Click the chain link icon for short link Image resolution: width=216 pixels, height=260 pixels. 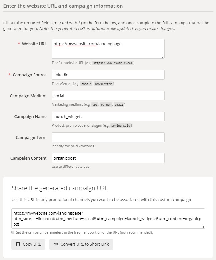(x=56, y=244)
